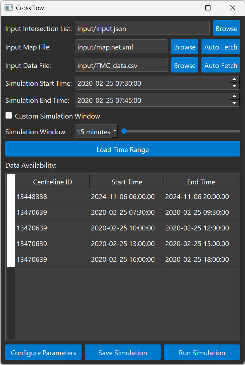Browse for the Input Map File

(185, 47)
